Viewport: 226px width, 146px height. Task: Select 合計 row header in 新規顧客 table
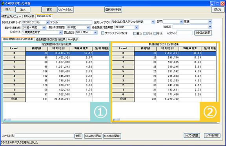click(x=123, y=99)
